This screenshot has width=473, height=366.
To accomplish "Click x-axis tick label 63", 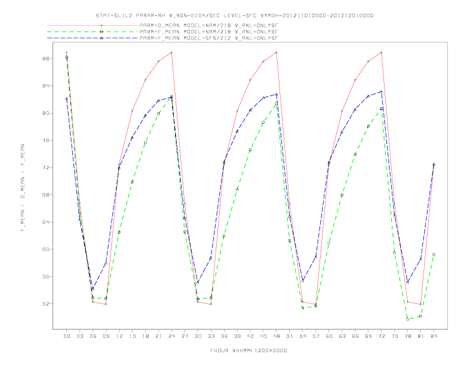I will (x=342, y=336).
